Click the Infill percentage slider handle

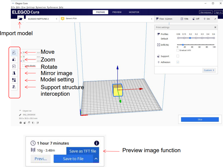pyautogui.click(x=183, y=45)
